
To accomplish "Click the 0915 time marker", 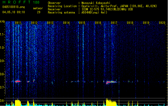I will click(82, 23).
